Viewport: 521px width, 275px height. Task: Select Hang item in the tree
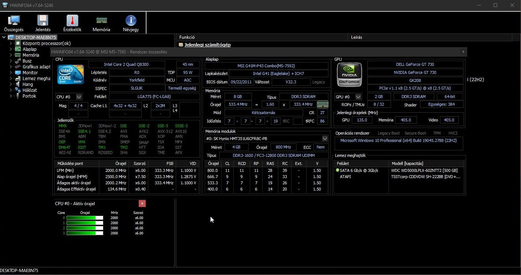28,84
